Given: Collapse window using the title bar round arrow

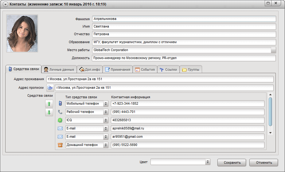Looking at the screenshot, I should pos(5,4).
